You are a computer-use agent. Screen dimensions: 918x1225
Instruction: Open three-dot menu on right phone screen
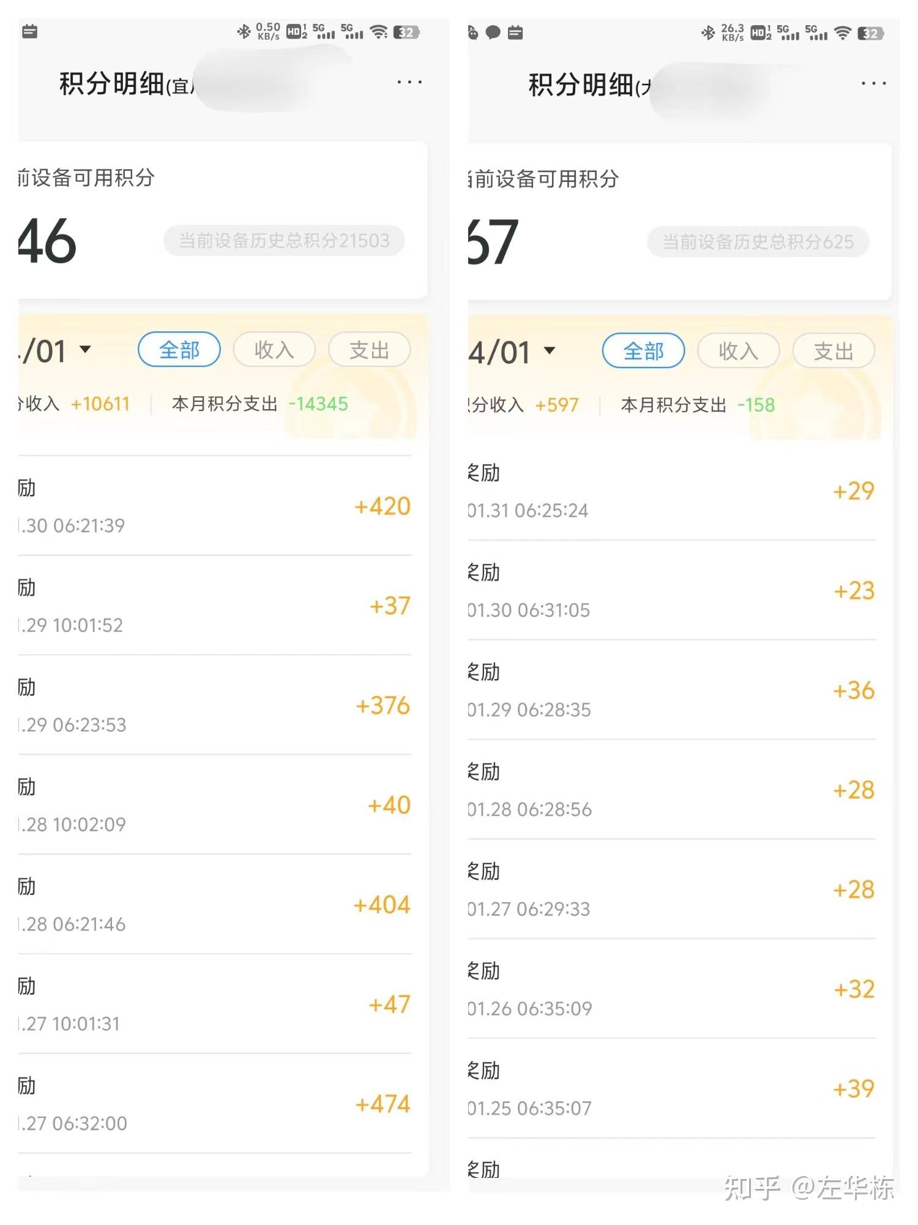pos(873,83)
